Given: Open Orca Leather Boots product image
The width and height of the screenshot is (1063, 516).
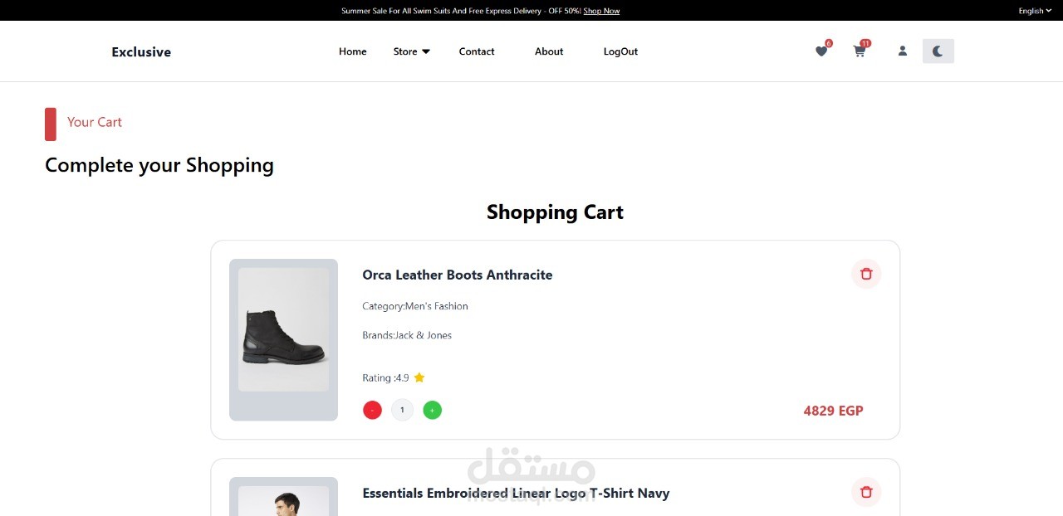Looking at the screenshot, I should [x=283, y=338].
